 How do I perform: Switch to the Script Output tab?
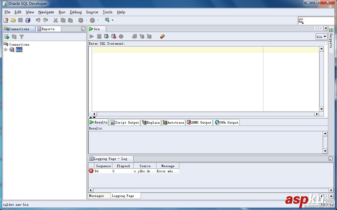click(x=125, y=122)
